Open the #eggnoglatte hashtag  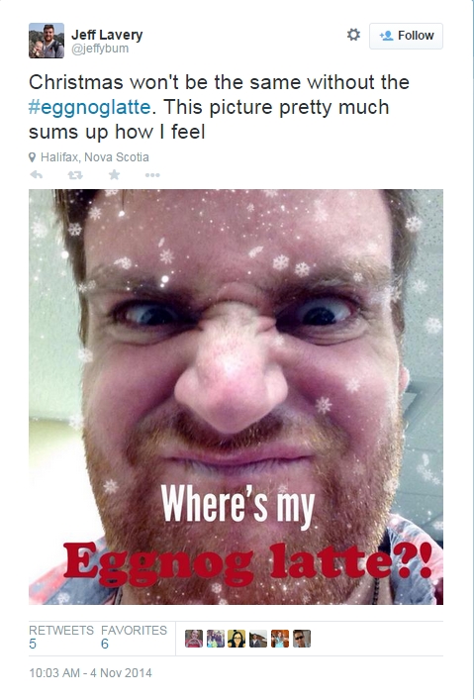tap(89, 107)
